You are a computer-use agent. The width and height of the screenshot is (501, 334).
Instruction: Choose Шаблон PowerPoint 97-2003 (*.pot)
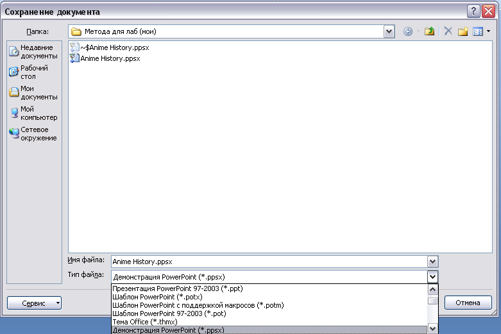click(269, 313)
